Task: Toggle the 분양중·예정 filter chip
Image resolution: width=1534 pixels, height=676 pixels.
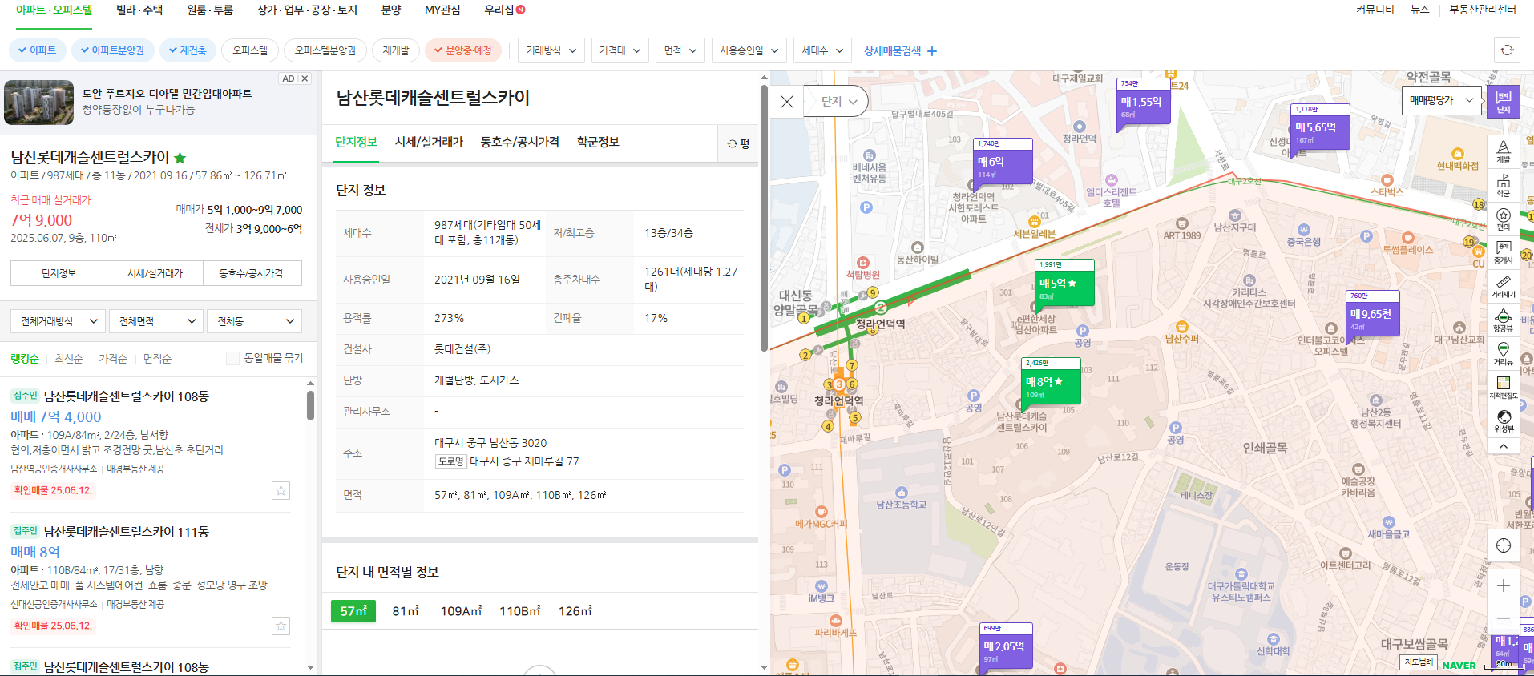Action: coord(463,50)
